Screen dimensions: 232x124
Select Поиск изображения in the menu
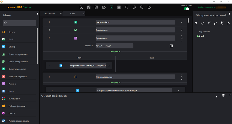click(x=18, y=54)
